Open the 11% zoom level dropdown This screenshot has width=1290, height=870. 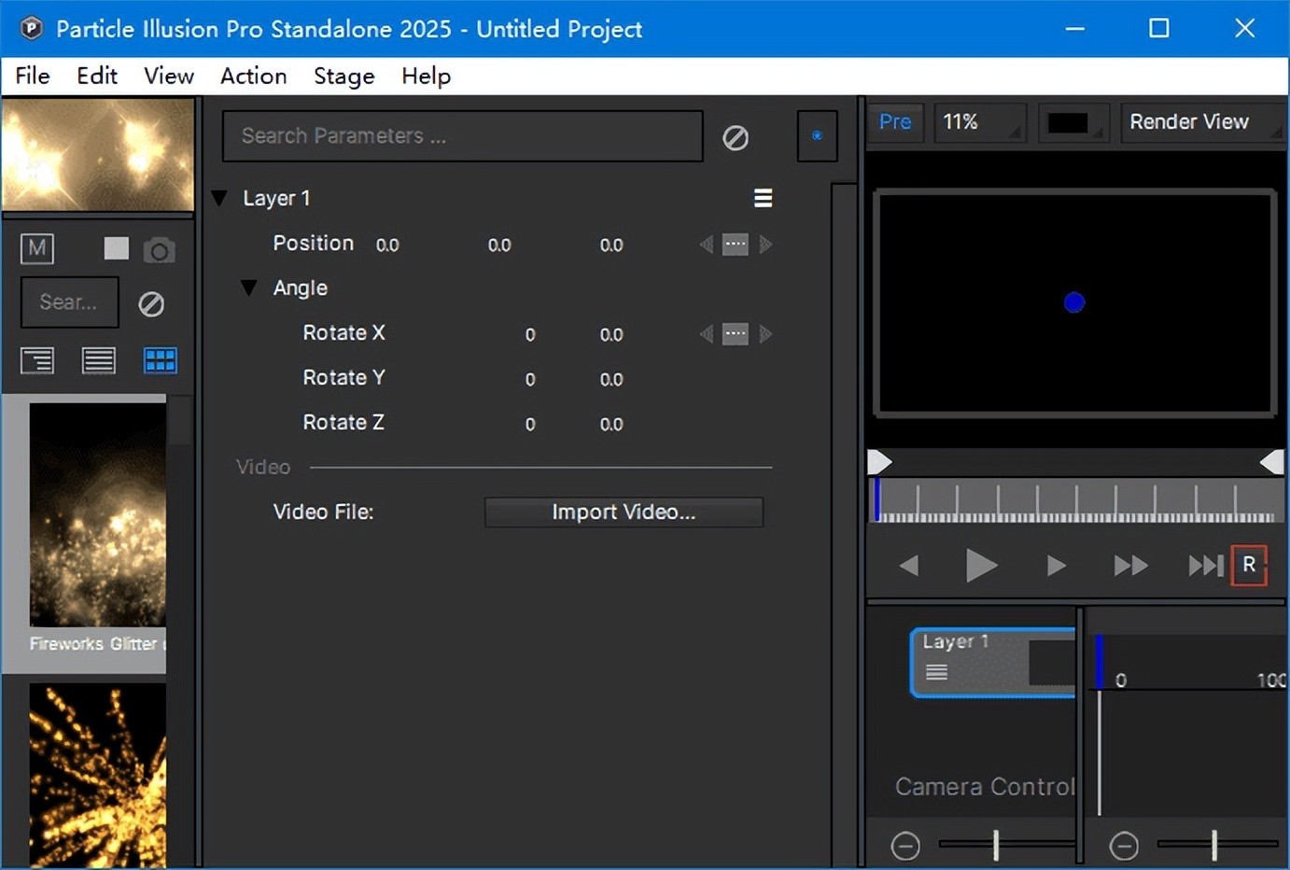click(x=979, y=122)
